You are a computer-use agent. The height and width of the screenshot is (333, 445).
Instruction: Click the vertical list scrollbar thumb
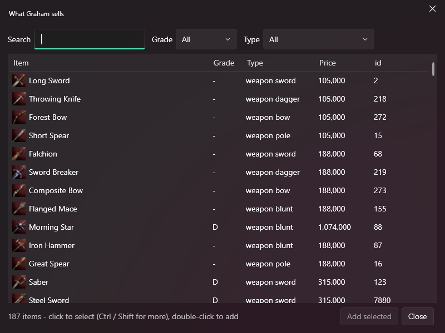point(433,69)
